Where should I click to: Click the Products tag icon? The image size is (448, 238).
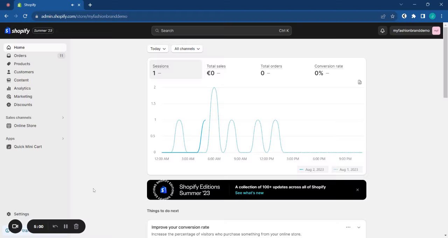9,64
